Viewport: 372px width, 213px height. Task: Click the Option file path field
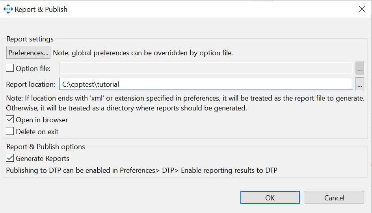click(206, 68)
